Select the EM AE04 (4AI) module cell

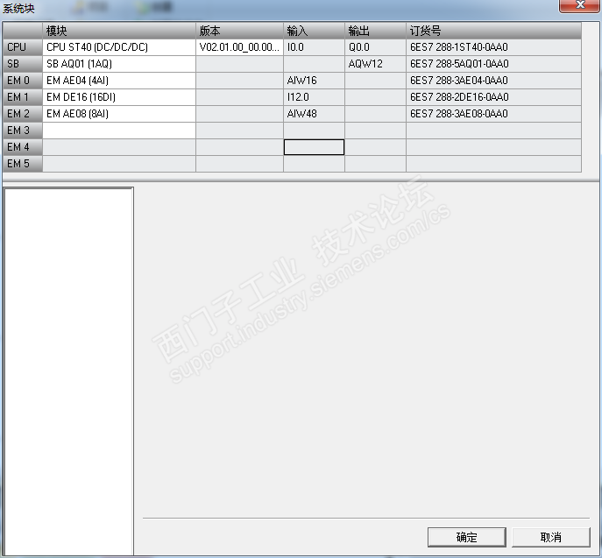pos(119,81)
